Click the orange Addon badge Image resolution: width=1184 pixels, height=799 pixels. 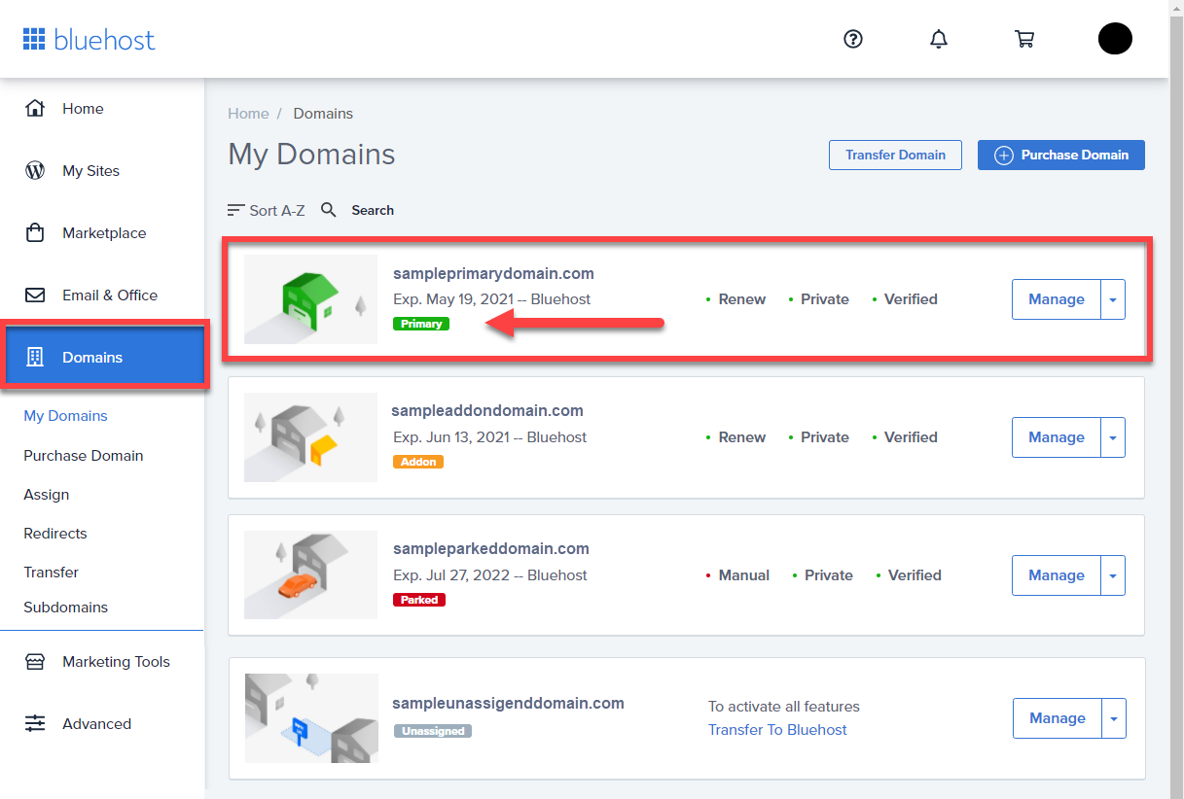[x=418, y=462]
